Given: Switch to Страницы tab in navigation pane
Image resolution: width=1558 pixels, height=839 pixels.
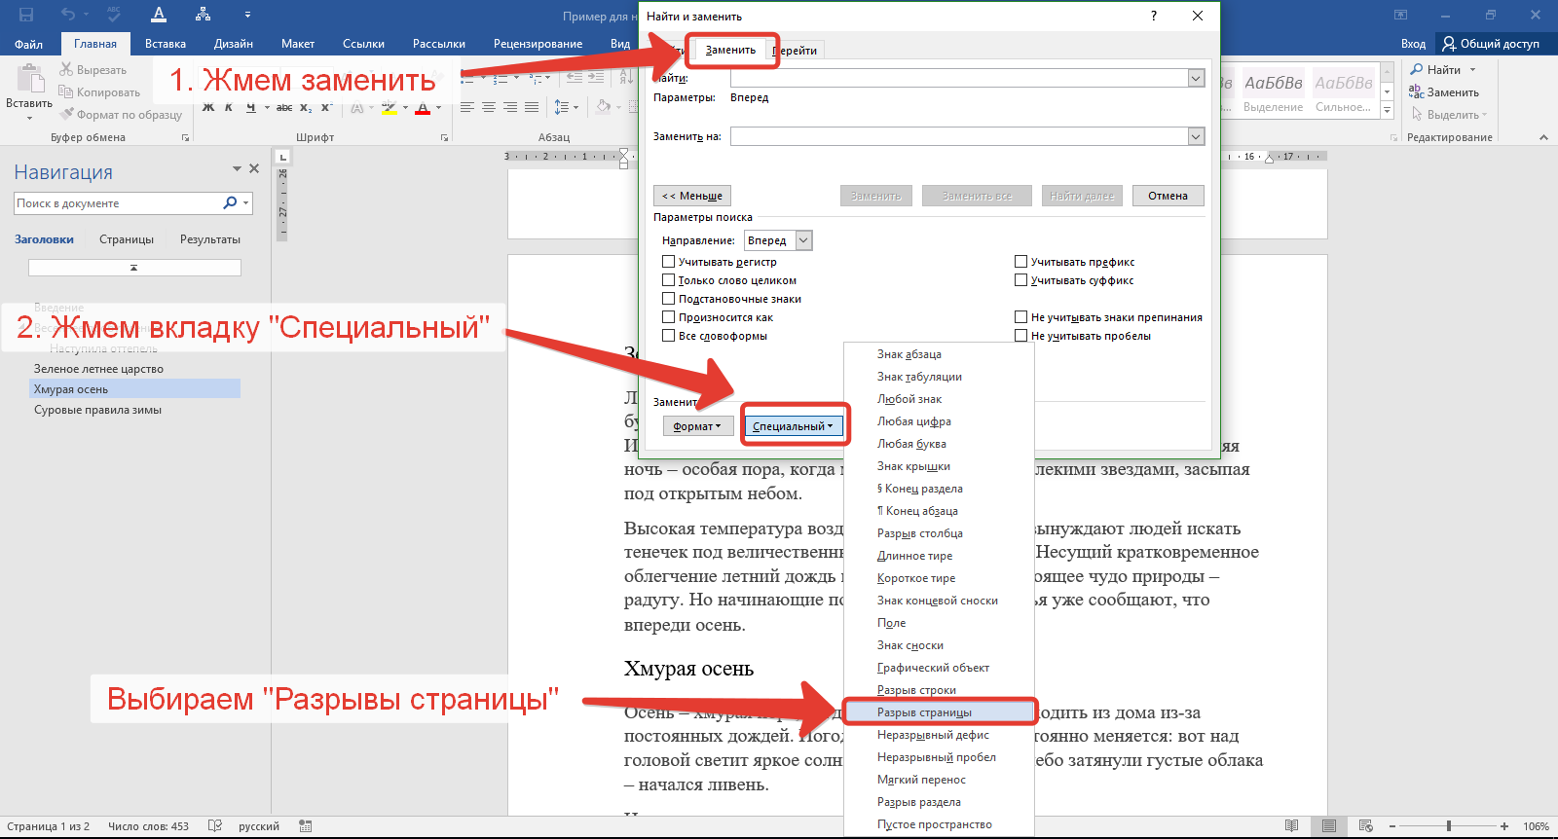Looking at the screenshot, I should click(127, 239).
